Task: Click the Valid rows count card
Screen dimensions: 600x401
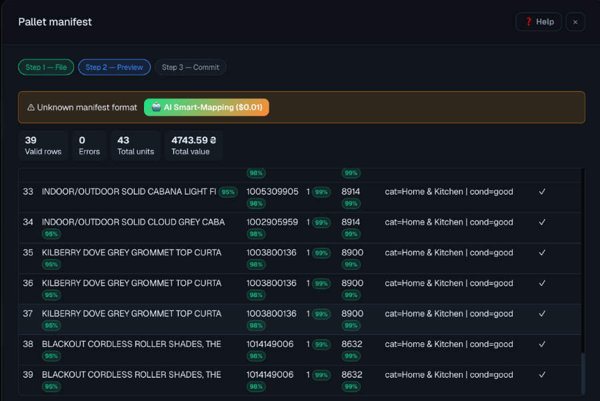Action: pos(43,145)
